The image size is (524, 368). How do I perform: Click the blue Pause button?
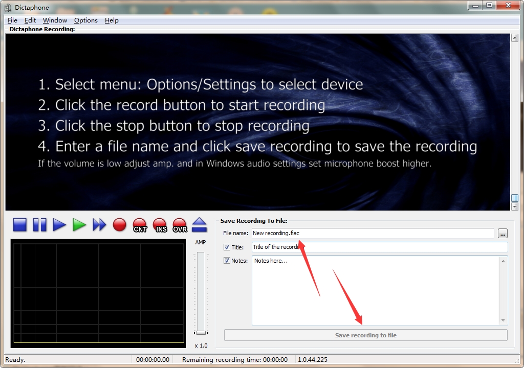point(39,225)
